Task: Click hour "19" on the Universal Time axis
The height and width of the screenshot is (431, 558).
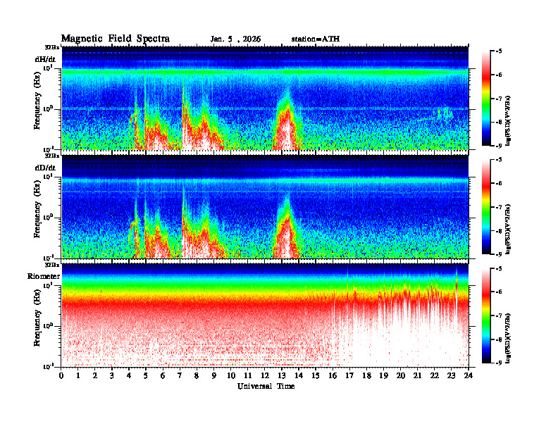Action: [x=383, y=376]
